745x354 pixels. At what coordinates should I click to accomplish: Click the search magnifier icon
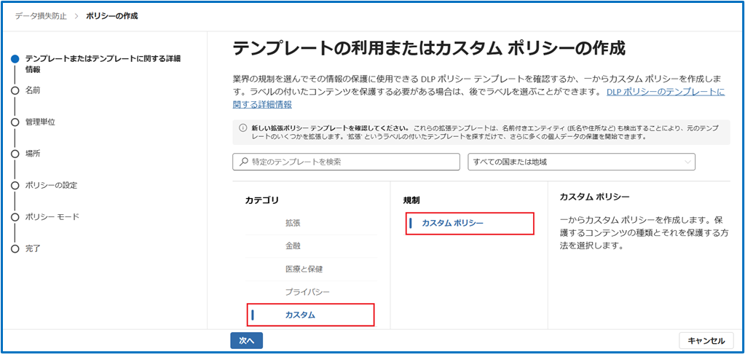tap(244, 162)
